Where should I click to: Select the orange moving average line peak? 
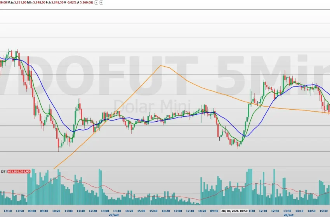[161, 65]
